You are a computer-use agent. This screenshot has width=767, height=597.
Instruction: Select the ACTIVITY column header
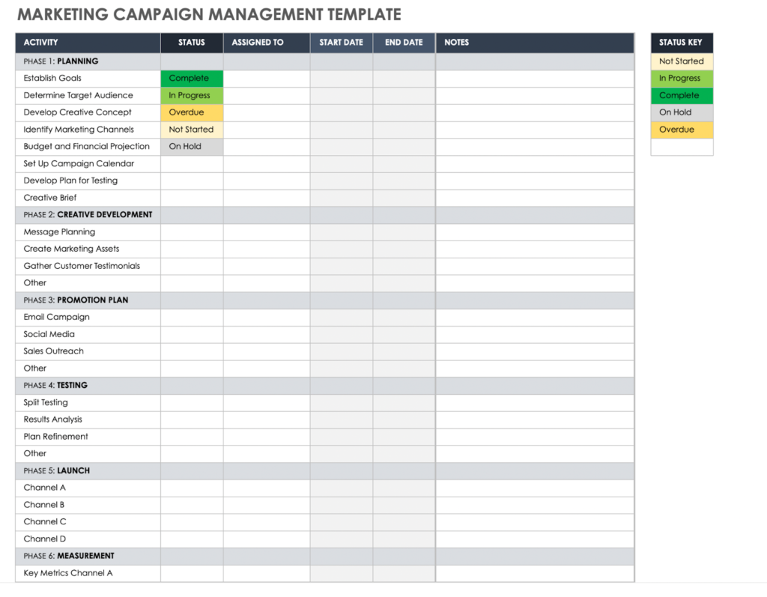tap(88, 43)
